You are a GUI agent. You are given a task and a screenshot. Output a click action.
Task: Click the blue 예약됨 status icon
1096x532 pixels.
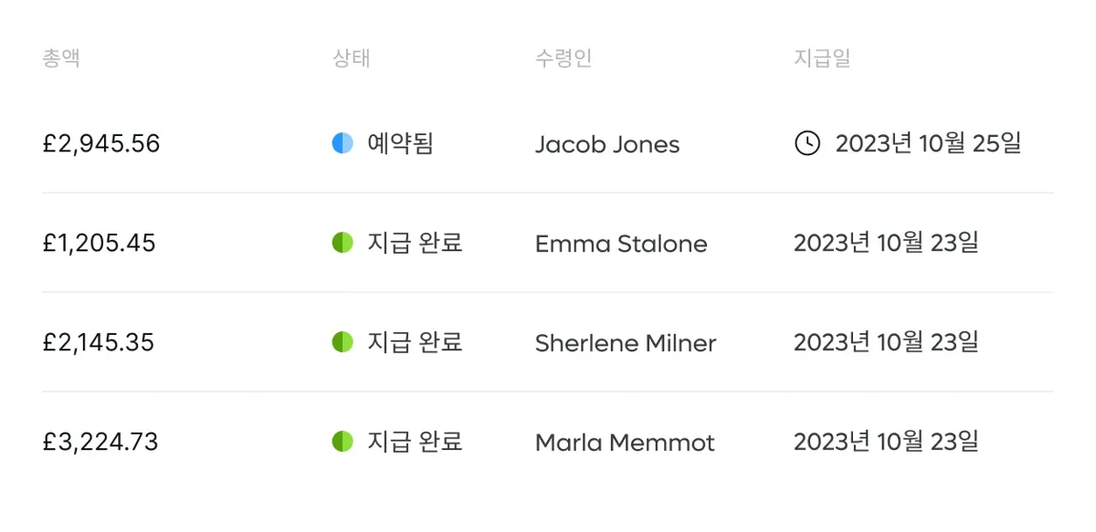tap(342, 143)
